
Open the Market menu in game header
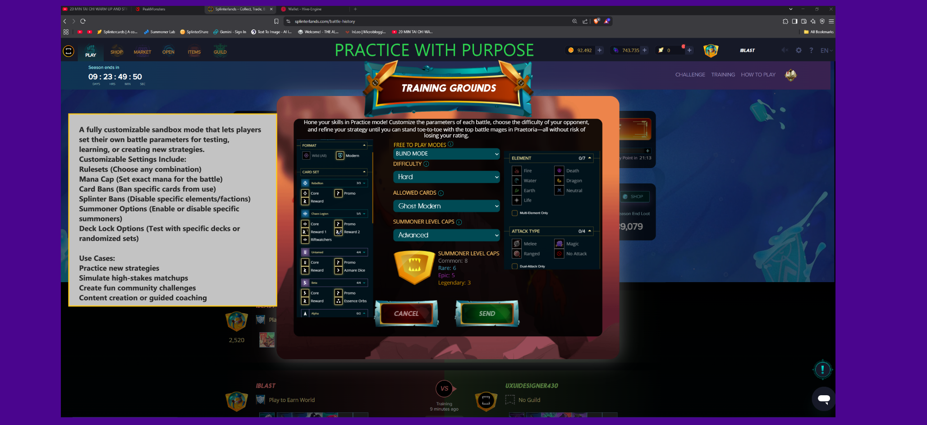pyautogui.click(x=142, y=50)
